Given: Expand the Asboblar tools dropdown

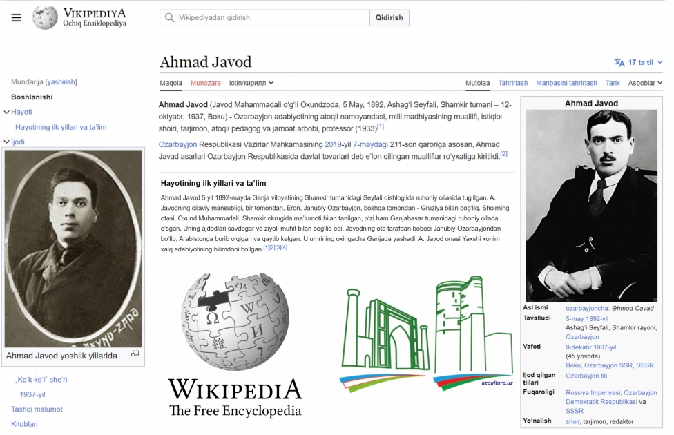Looking at the screenshot, I should pyautogui.click(x=645, y=83).
